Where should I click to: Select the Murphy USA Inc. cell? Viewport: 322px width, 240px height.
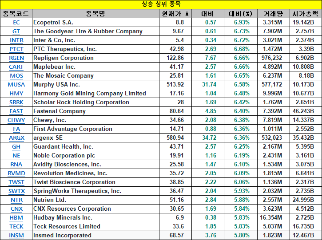pyautogui.click(x=95, y=85)
